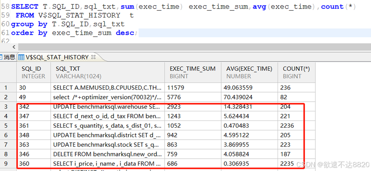Select row number 1 header
This screenshot has width=371, height=171.
[8, 88]
